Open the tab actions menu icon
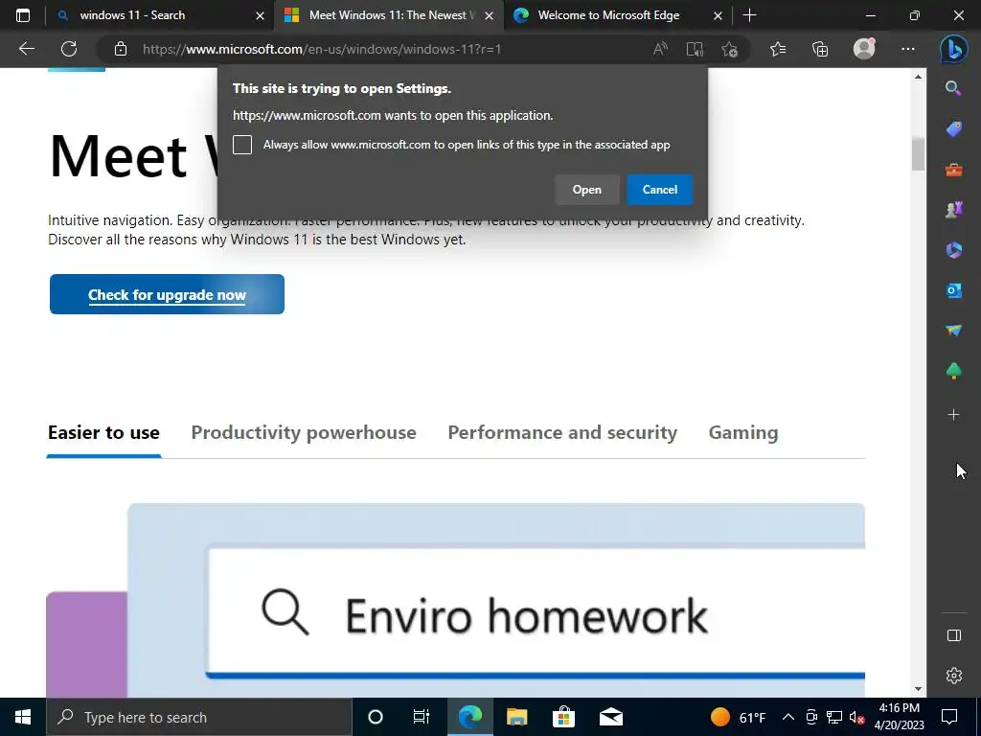Image resolution: width=981 pixels, height=736 pixels. coord(23,15)
